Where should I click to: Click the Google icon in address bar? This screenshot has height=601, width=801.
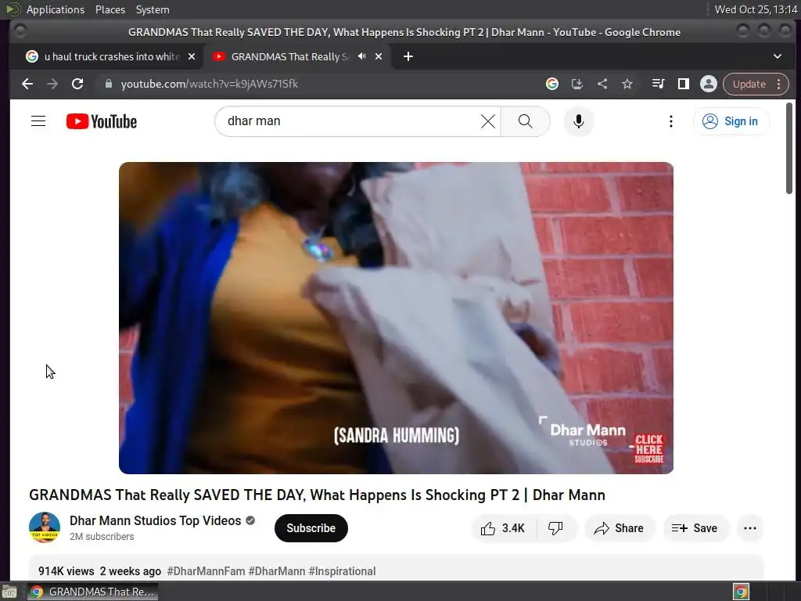click(x=551, y=84)
